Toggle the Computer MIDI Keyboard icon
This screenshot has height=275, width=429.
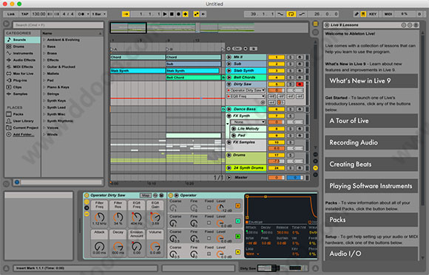click(x=363, y=14)
